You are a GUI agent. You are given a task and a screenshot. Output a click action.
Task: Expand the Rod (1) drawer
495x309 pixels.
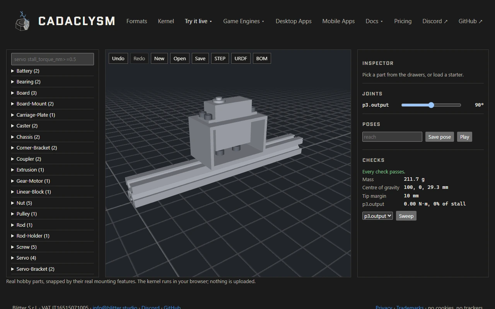(53, 225)
